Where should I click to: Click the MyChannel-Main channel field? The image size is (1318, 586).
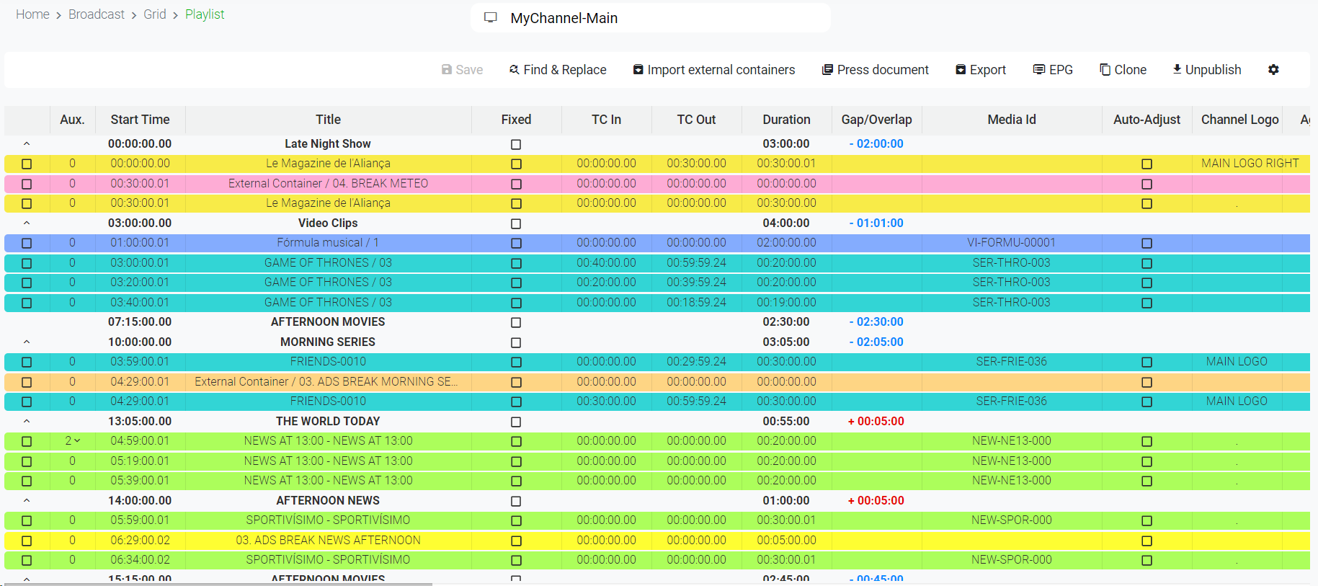pos(650,18)
